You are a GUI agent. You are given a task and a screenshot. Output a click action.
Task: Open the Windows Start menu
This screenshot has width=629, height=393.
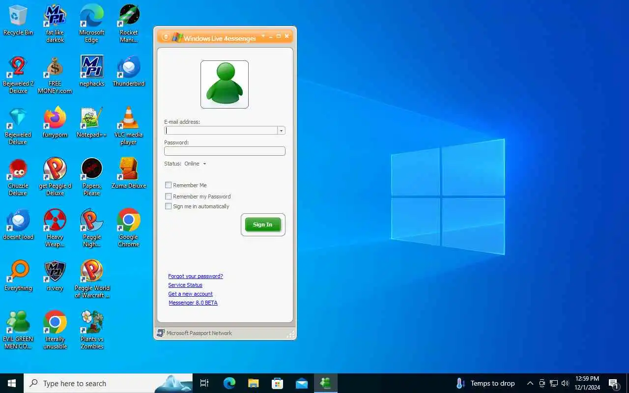(12, 383)
